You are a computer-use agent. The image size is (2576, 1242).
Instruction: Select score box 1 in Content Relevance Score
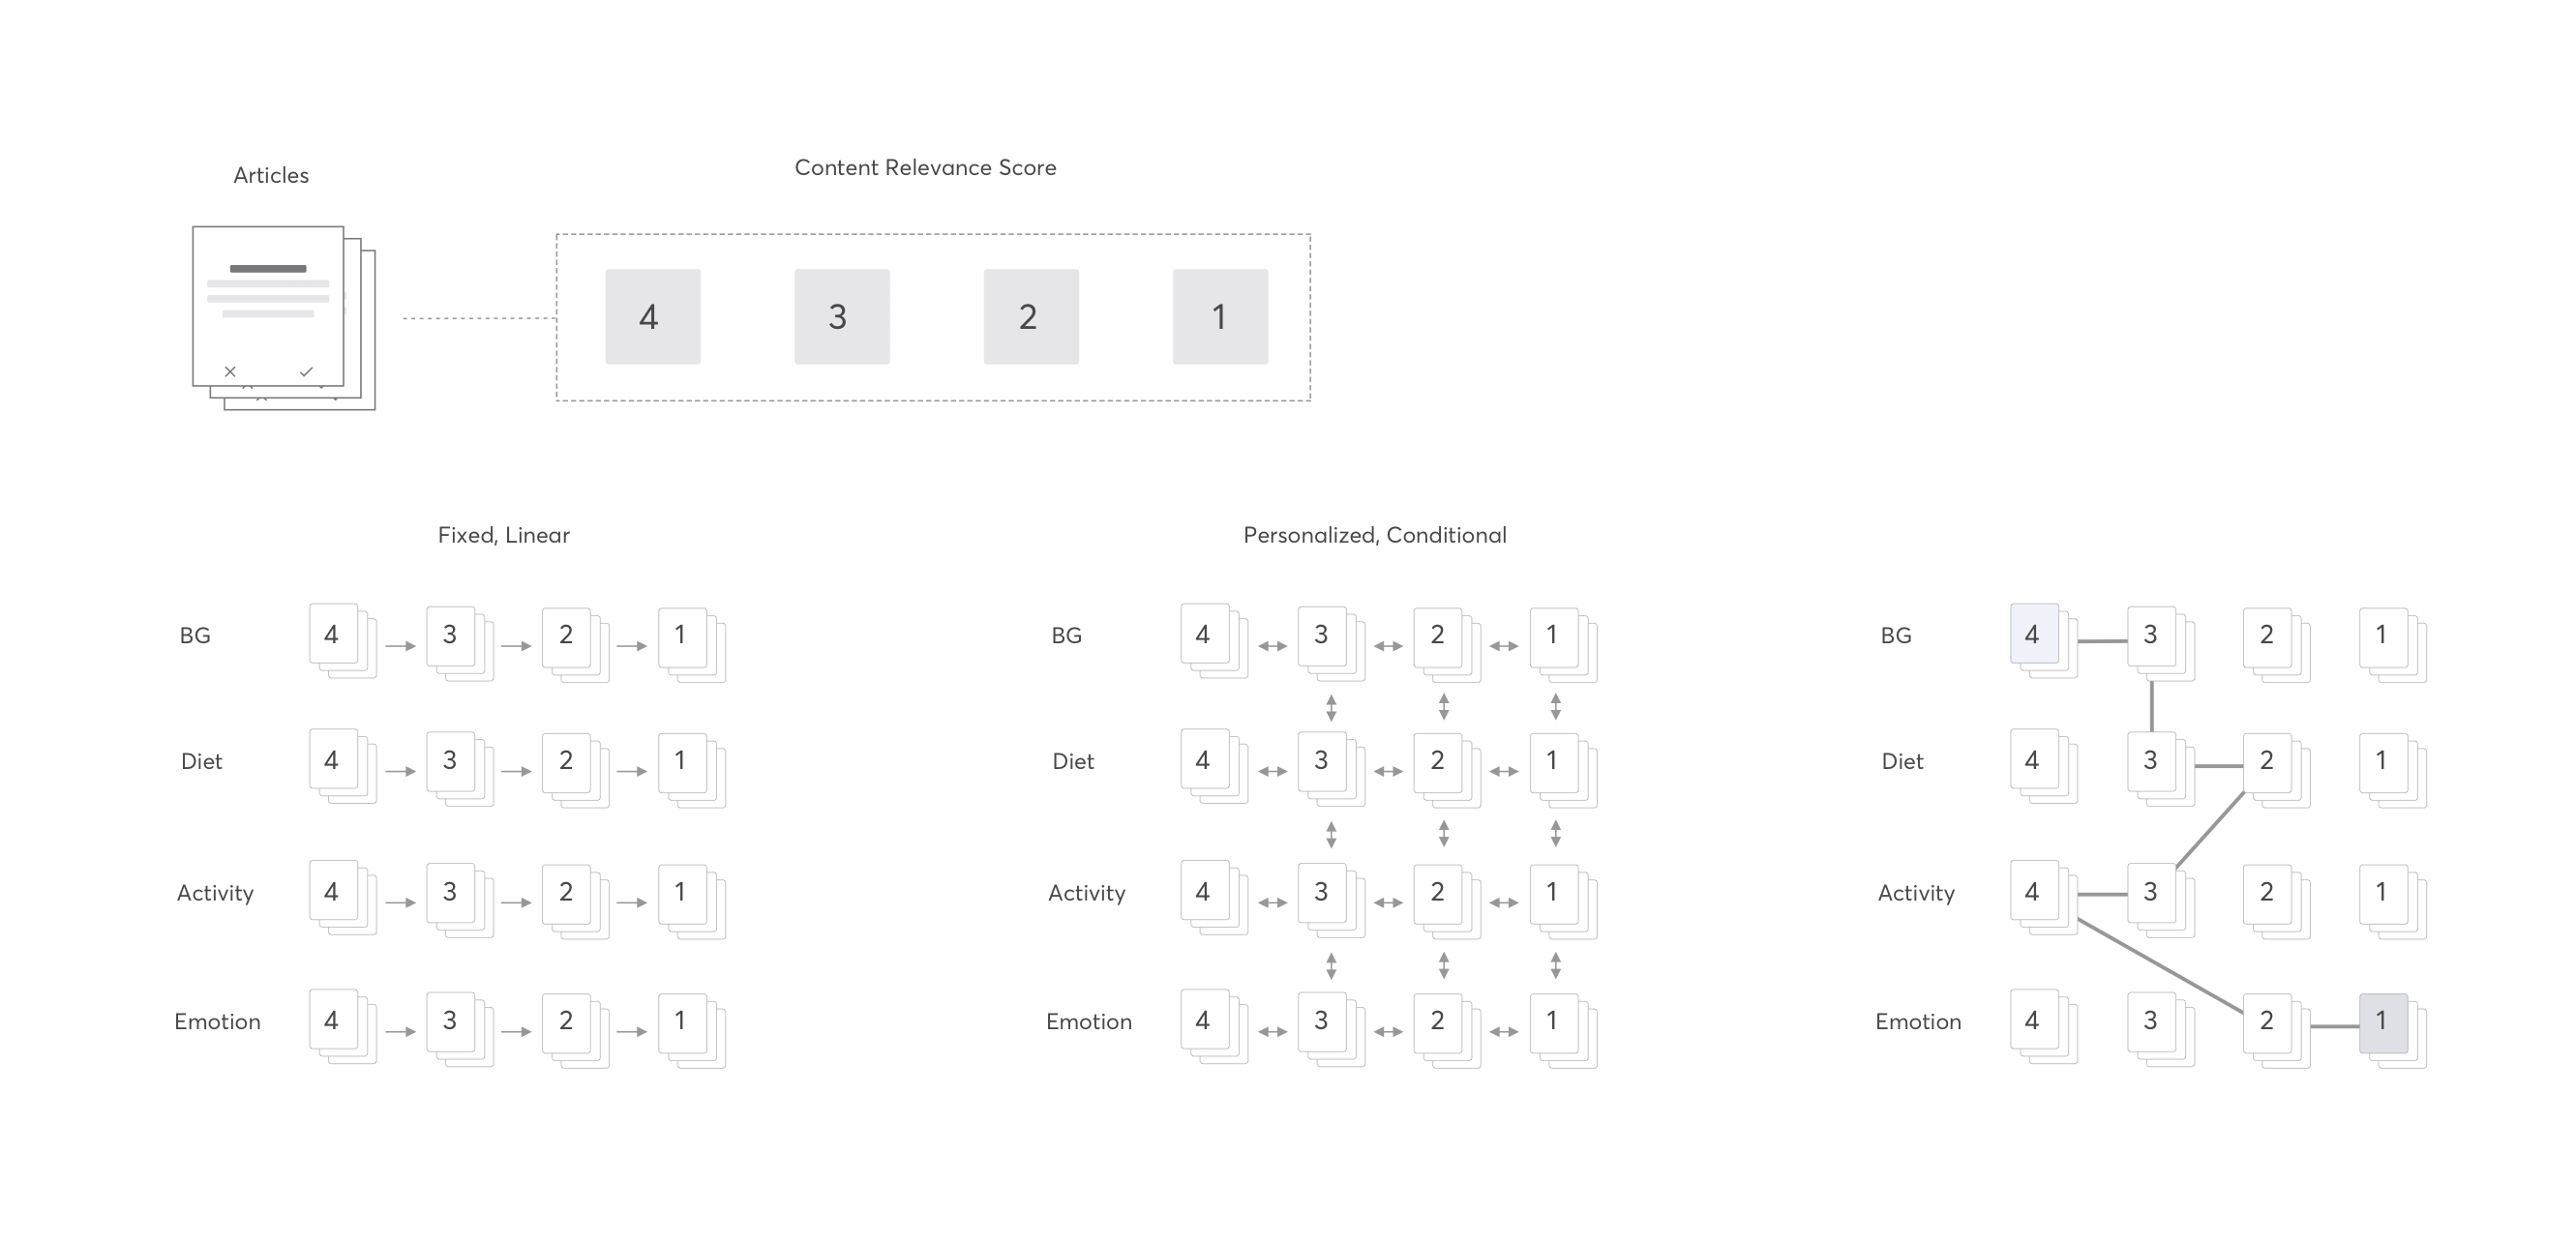point(1220,316)
